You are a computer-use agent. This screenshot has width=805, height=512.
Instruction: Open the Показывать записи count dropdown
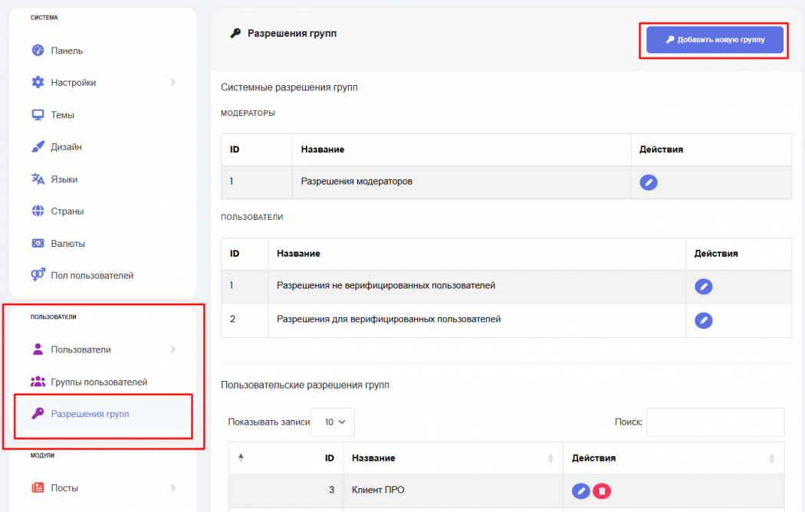click(x=333, y=422)
